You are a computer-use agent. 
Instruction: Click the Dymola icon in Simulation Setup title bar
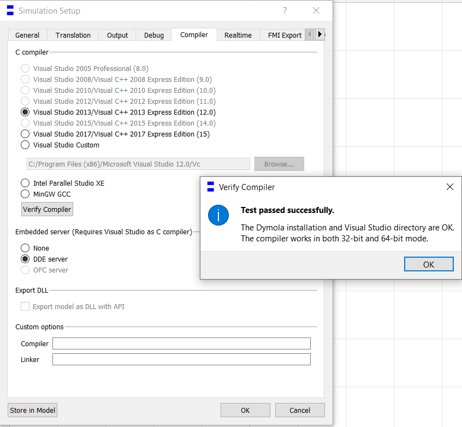pos(10,10)
